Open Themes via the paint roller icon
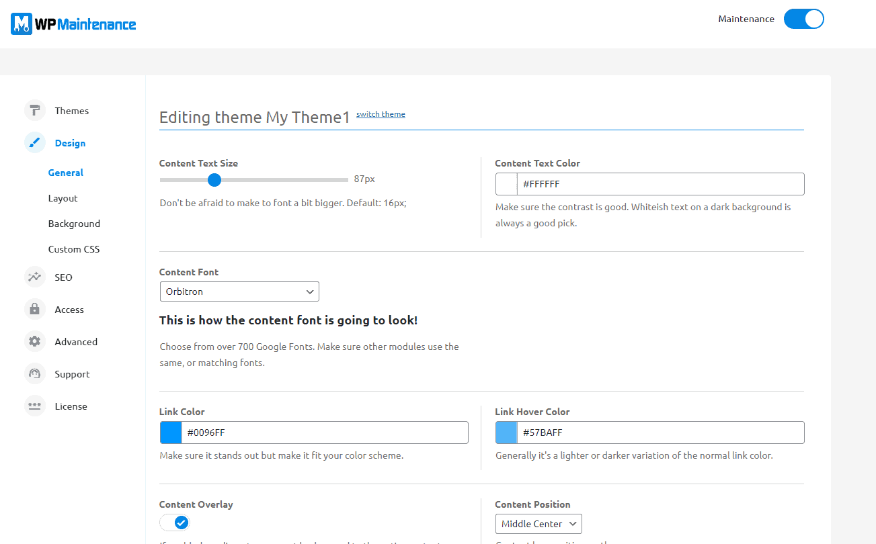Image resolution: width=876 pixels, height=544 pixels. (35, 111)
